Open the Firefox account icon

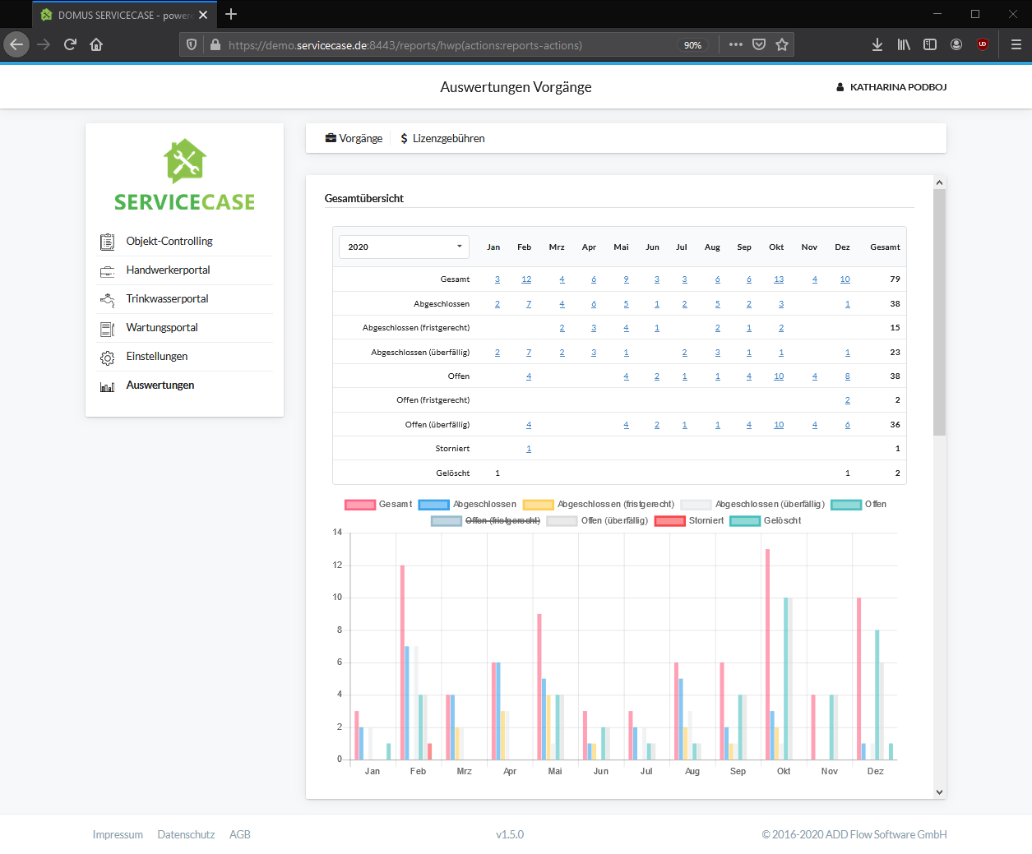(956, 44)
